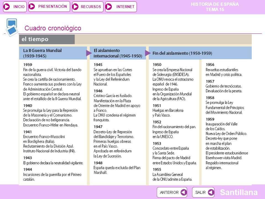Click the year 1956
The height and width of the screenshot is (199, 265).
210,65
